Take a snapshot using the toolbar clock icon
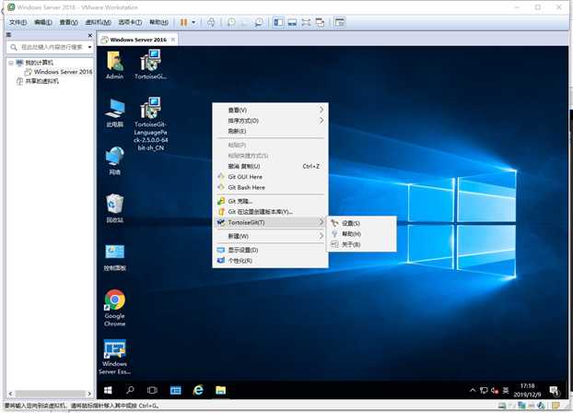573x413 pixels. tap(231, 22)
